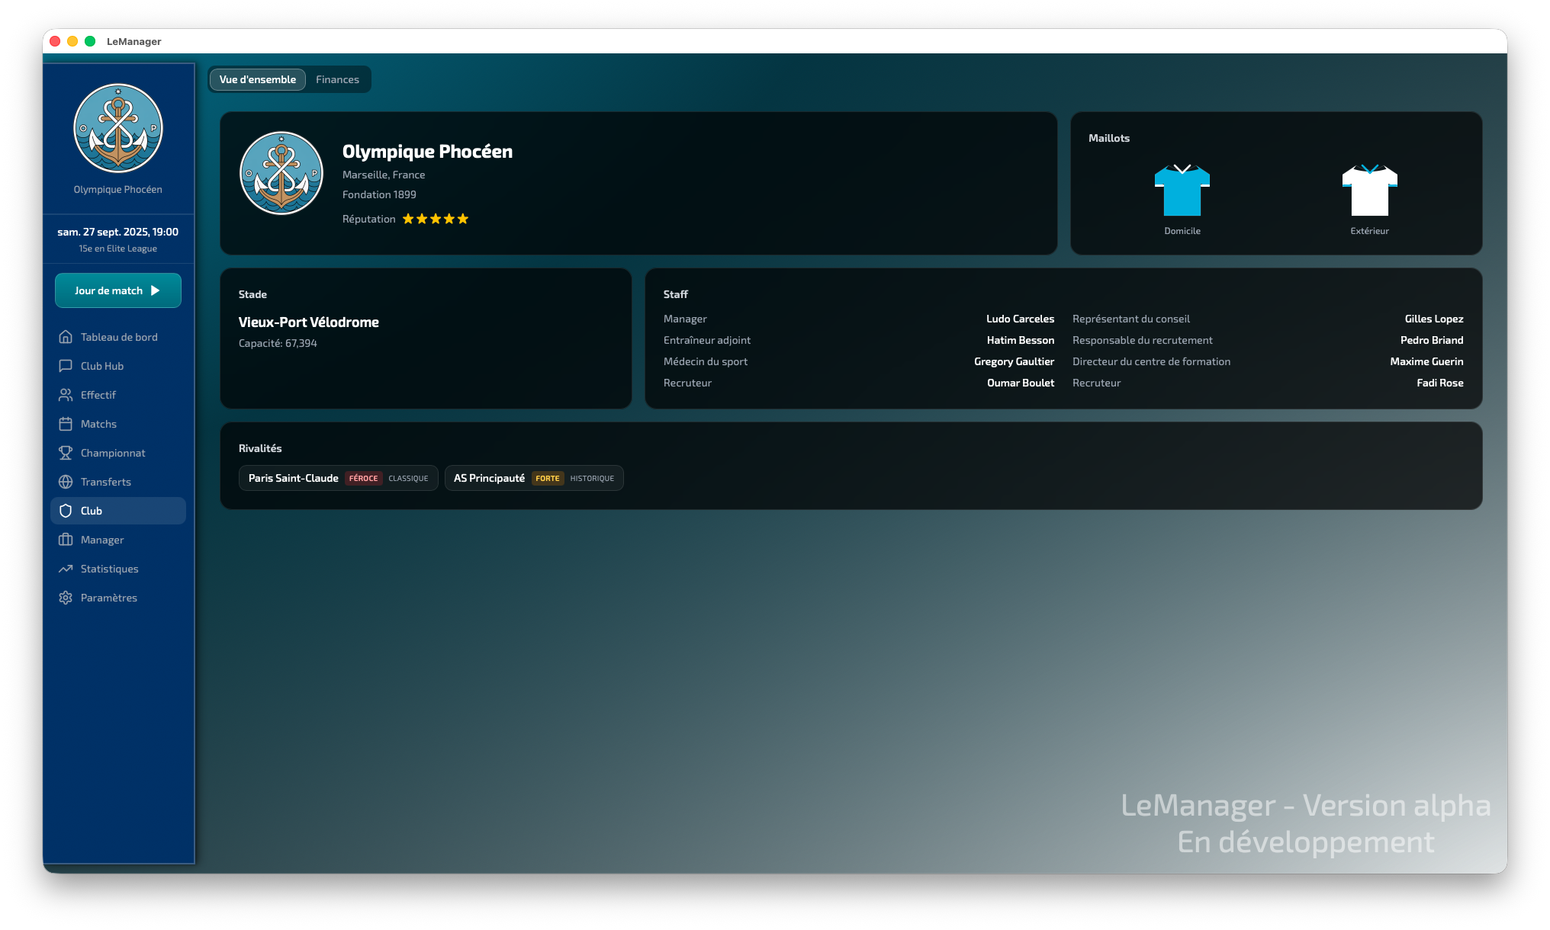Select the Domicile blue jersey
Image resolution: width=1550 pixels, height=930 pixels.
[x=1182, y=190]
